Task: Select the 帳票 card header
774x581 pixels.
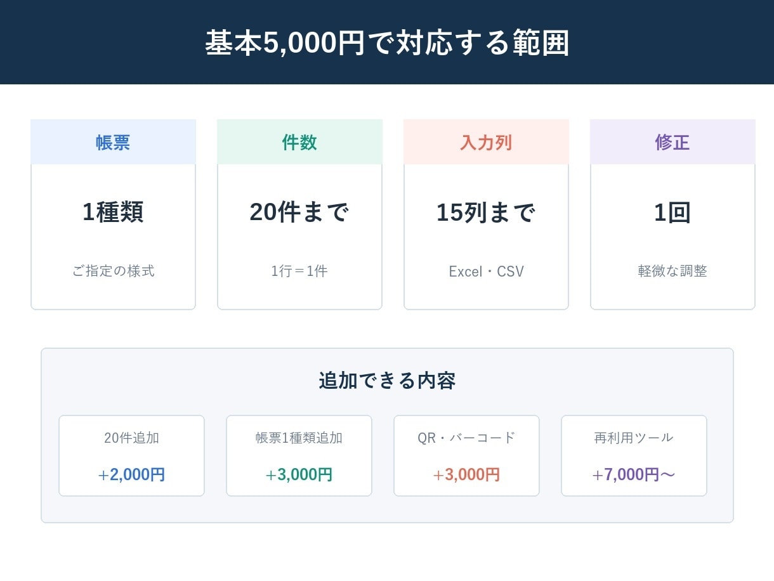Action: [113, 142]
